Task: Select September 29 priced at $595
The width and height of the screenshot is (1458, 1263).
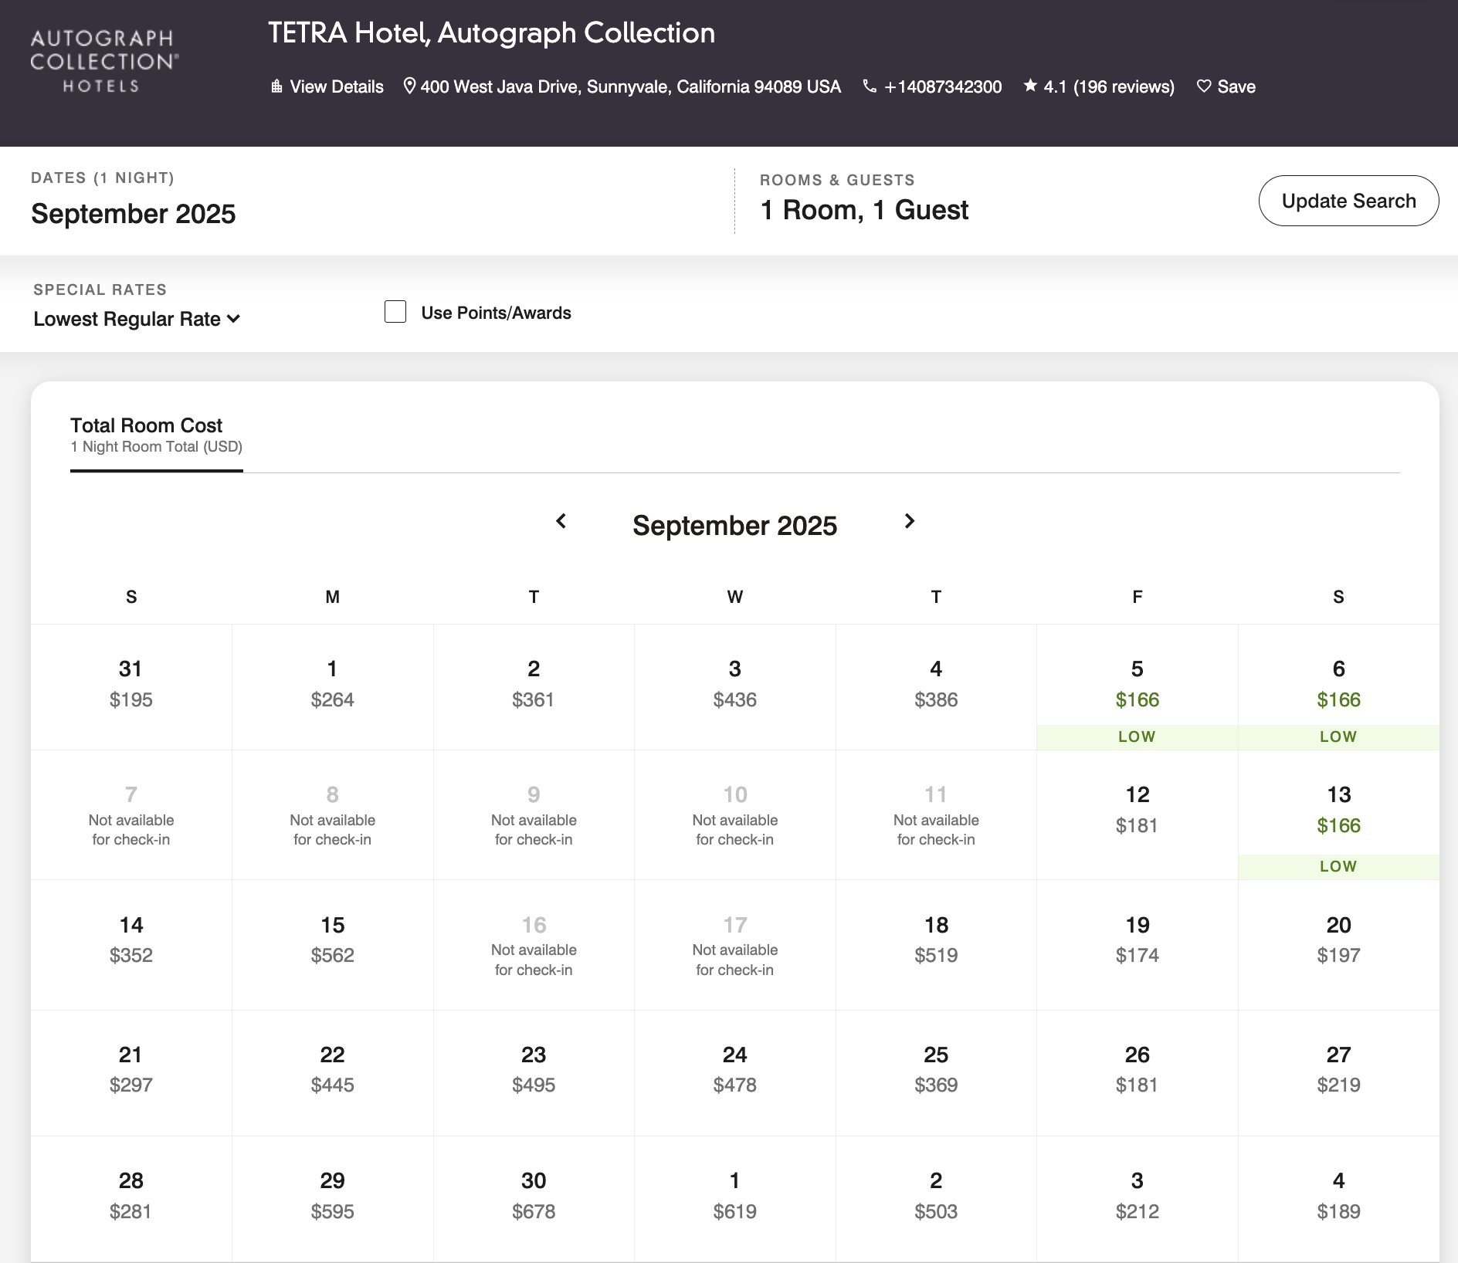Action: tap(333, 1199)
